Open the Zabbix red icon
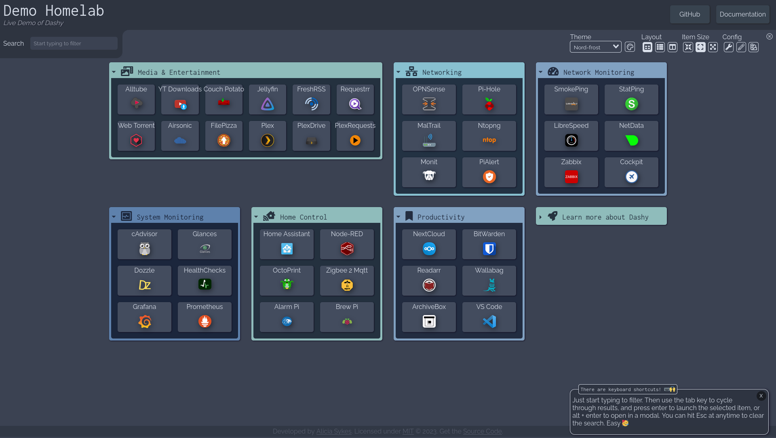 click(x=571, y=177)
